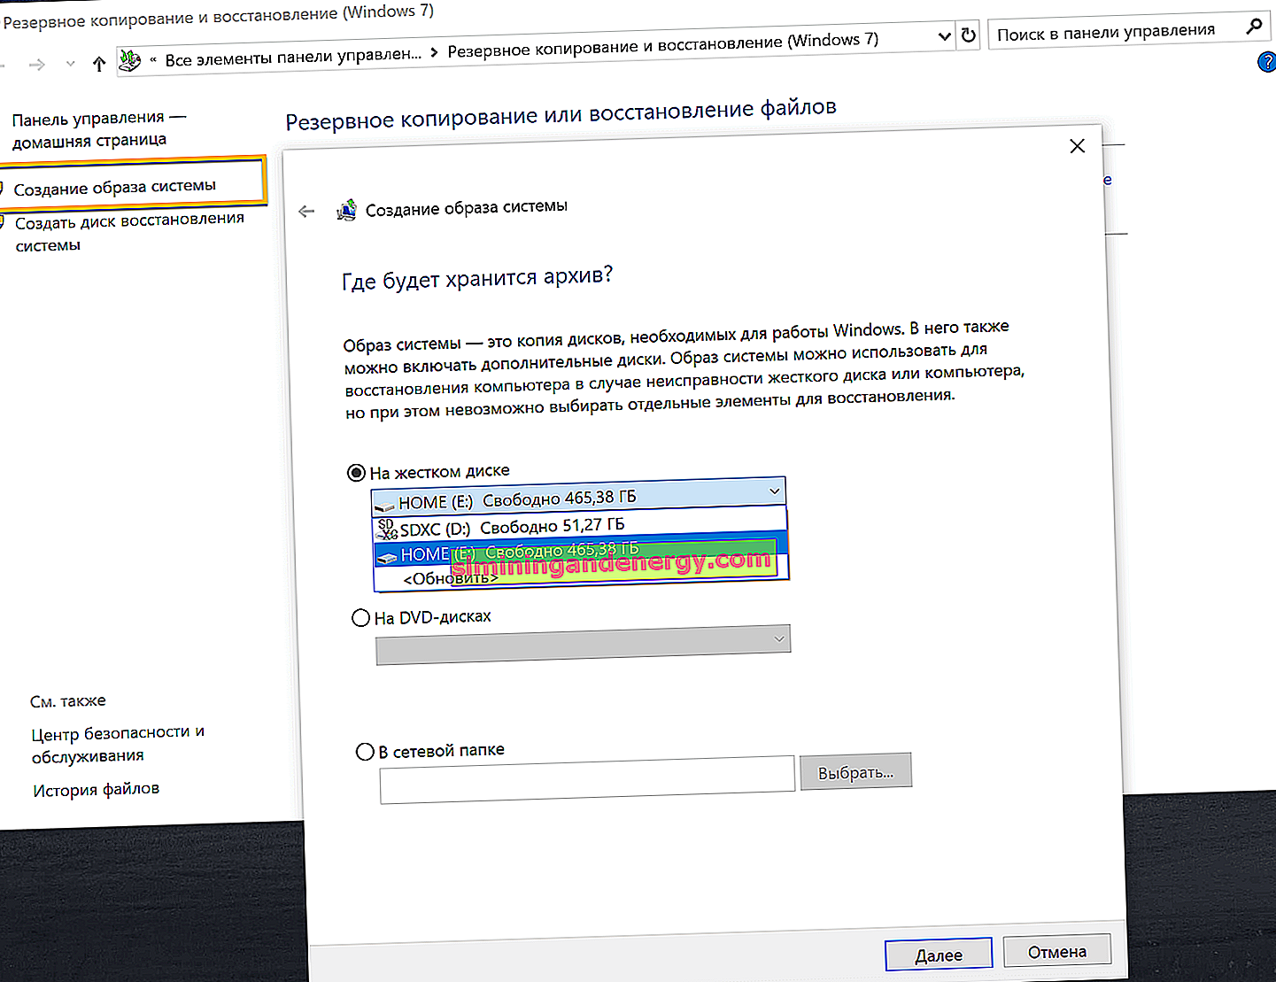Open Панель управления домашняя страница link

click(98, 129)
